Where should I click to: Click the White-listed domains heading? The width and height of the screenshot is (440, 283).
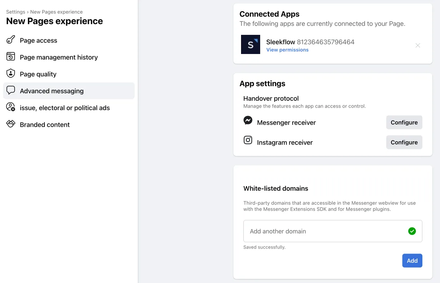click(x=275, y=188)
